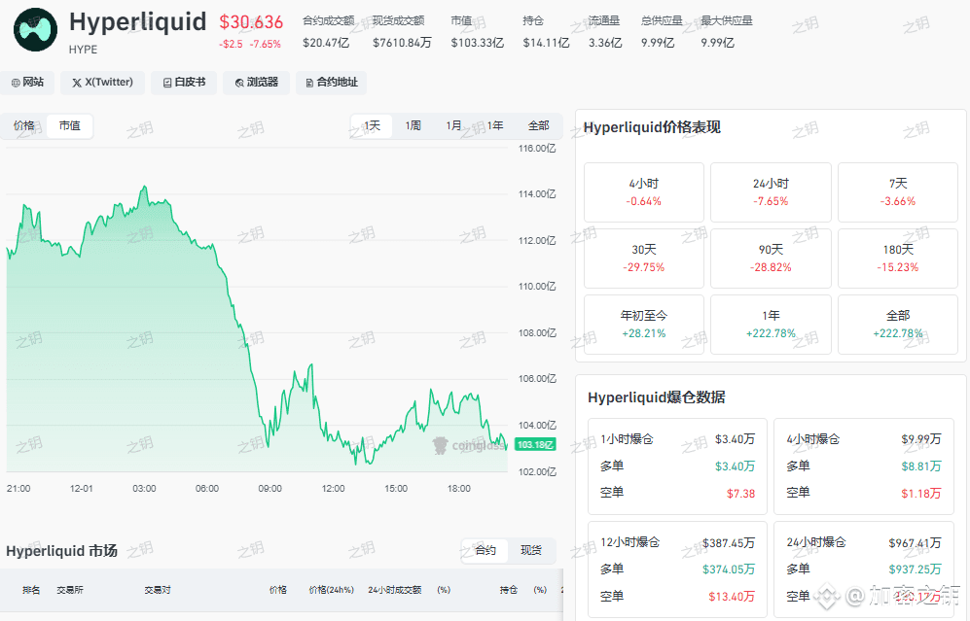
Task: Click the 交易所 column header
Action: (x=70, y=590)
